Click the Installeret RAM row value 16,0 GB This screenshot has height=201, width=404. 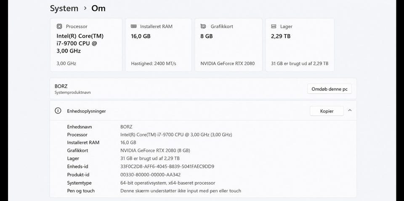[128, 142]
